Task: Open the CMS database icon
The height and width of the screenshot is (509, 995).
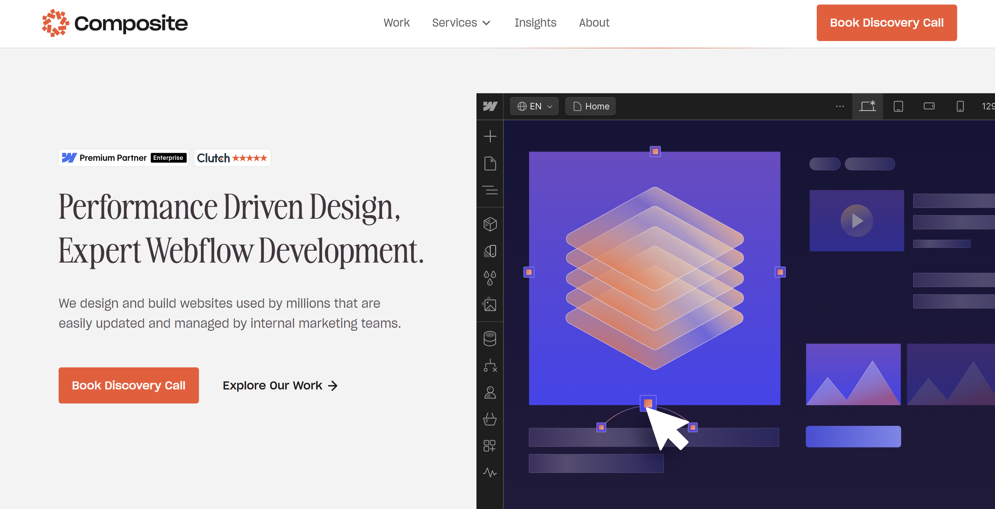Action: (490, 339)
